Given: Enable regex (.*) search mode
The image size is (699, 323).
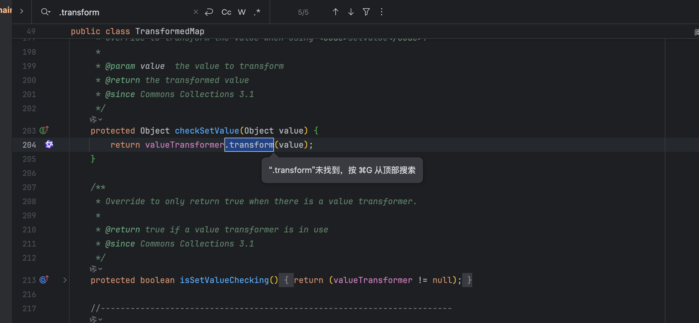Looking at the screenshot, I should 257,12.
